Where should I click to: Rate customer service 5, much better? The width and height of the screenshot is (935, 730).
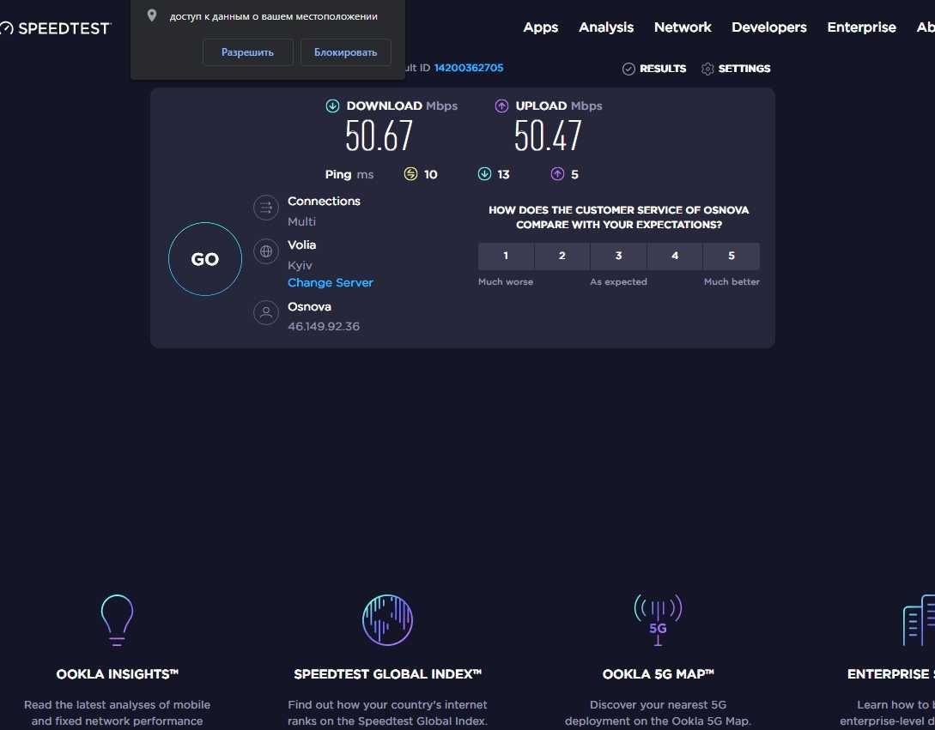732,256
